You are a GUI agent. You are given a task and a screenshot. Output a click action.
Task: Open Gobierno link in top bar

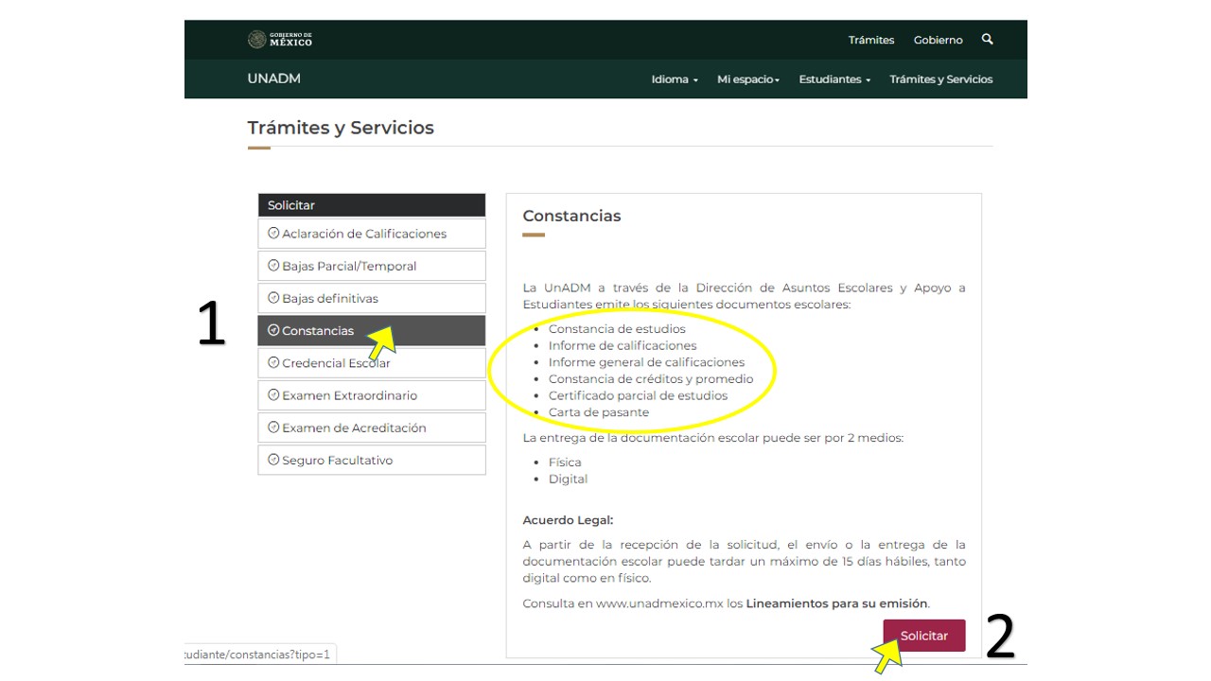tap(939, 40)
